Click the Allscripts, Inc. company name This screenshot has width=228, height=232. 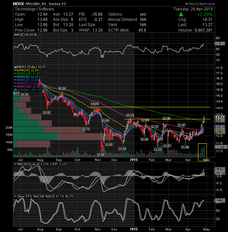point(36,4)
